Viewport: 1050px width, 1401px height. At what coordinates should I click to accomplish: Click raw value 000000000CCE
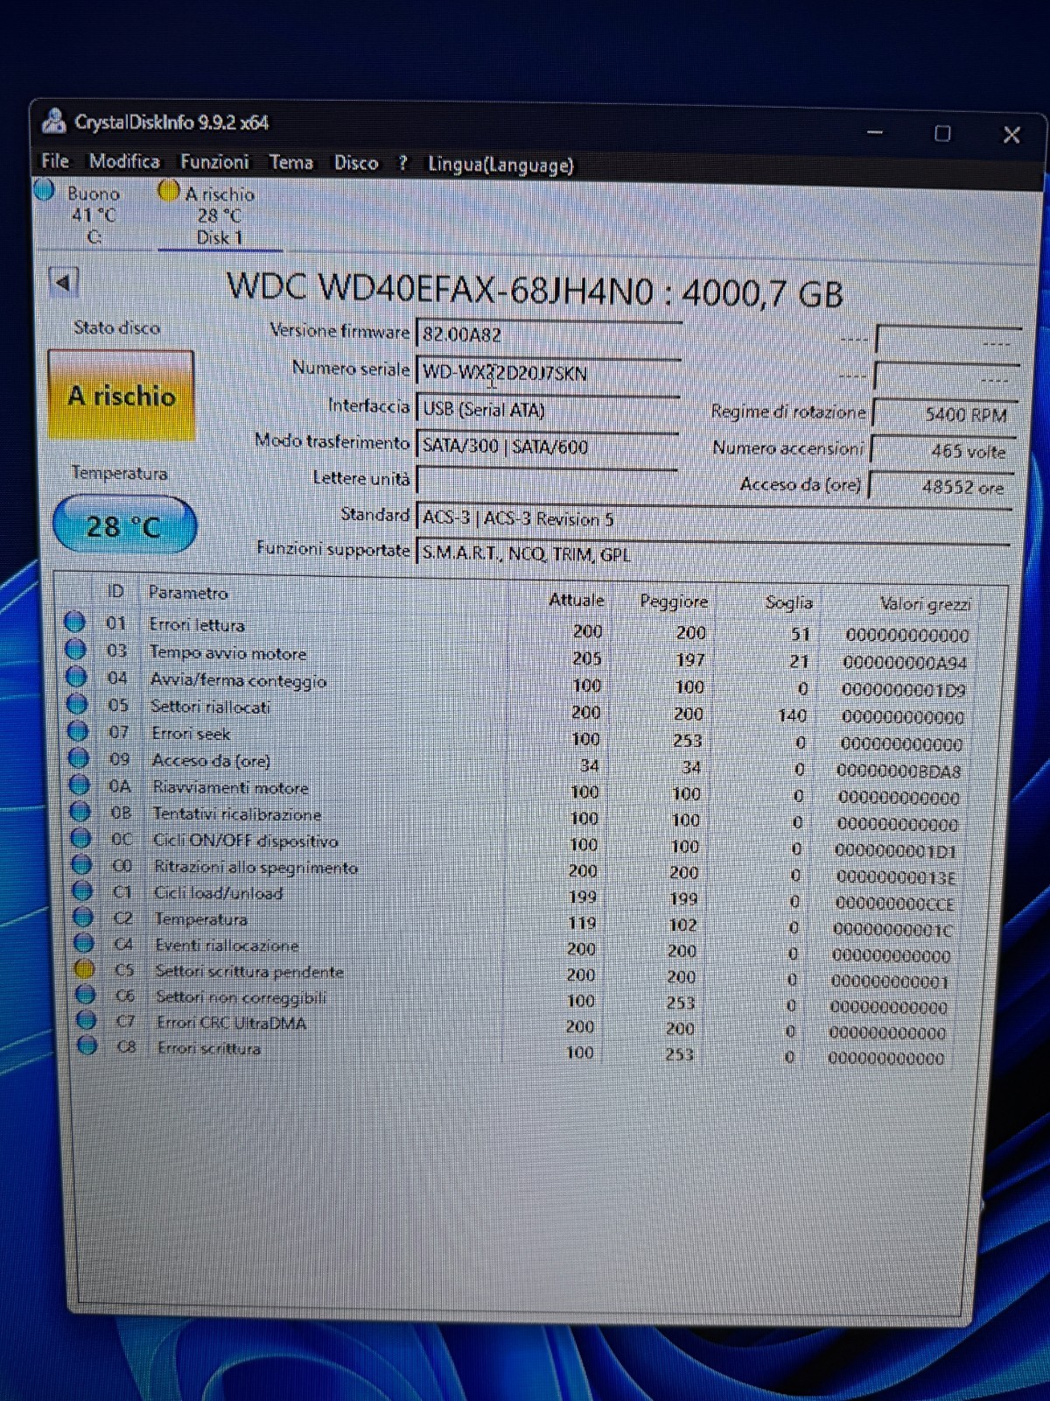click(x=894, y=904)
